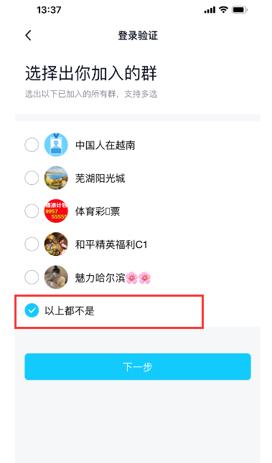Tap the 以上都不是 option label
This screenshot has width=272, height=463.
pyautogui.click(x=70, y=310)
